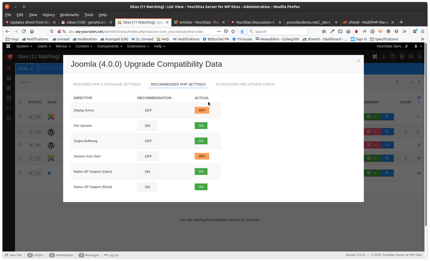The height and width of the screenshot is (261, 430).
Task: Tick the checkbox for site ID 1 row
Action: coord(20,116)
